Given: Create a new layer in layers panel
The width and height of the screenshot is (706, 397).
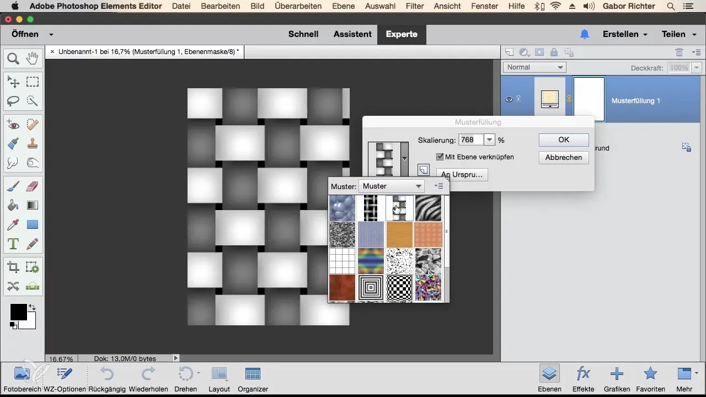Looking at the screenshot, I should click(510, 52).
